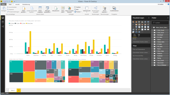Choose the map globe visualization icon

142,27
